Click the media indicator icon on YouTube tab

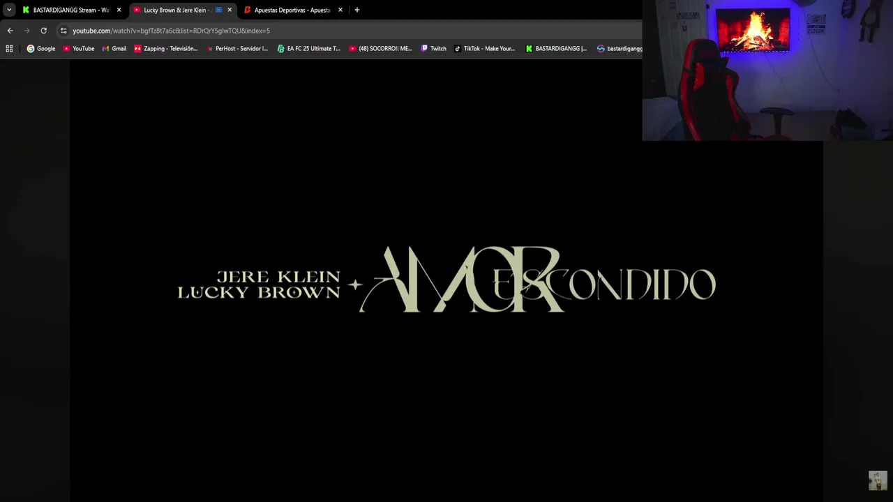point(218,10)
